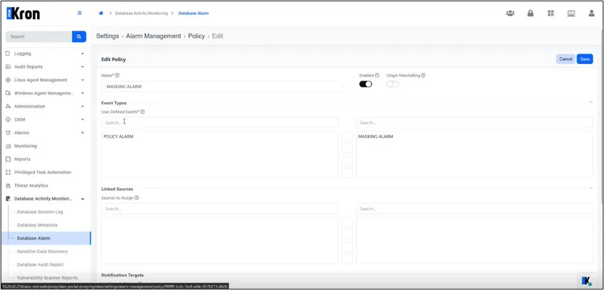This screenshot has height=290, width=604.
Task: Collapse the Linked Sources section chevron
Action: point(591,188)
